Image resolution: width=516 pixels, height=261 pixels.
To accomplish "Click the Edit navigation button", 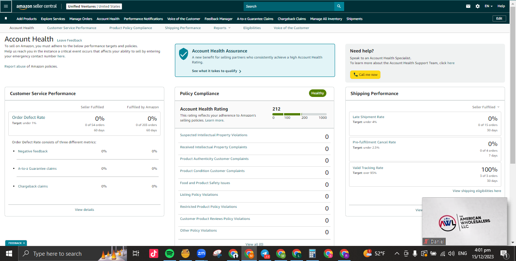I will pyautogui.click(x=499, y=18).
